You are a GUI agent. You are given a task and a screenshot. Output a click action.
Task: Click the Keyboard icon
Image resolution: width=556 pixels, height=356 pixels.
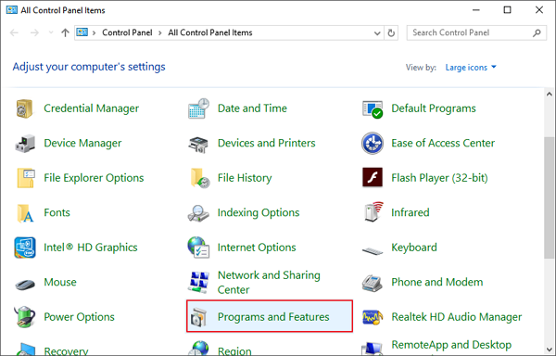tap(373, 251)
